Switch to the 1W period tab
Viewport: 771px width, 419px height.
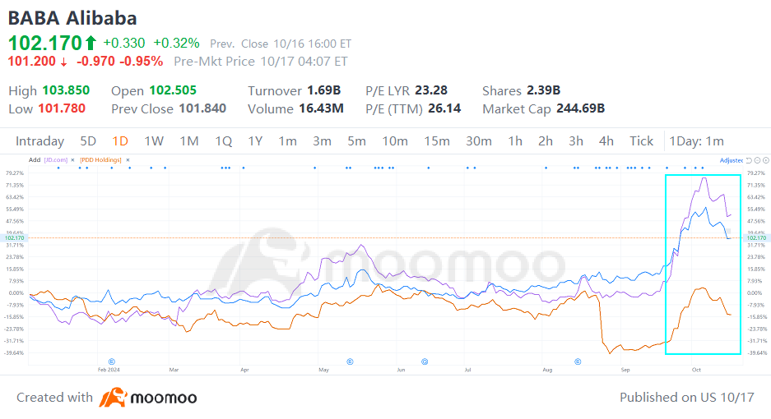coord(154,141)
